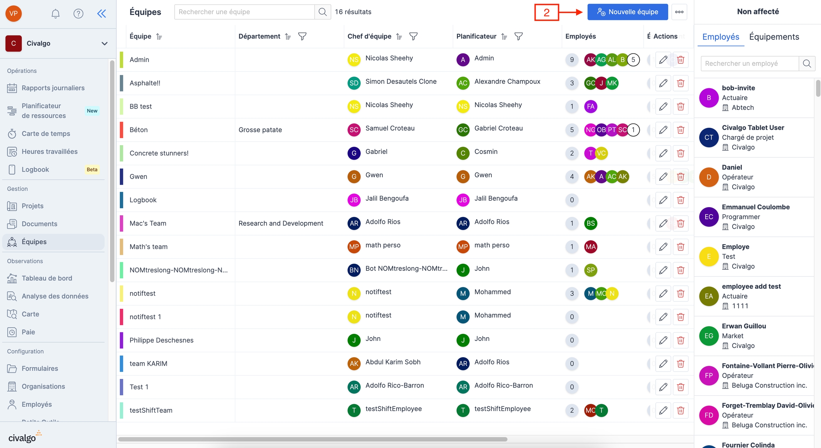821x448 pixels.
Task: Expand the Civalgo organisation dropdown
Action: pyautogui.click(x=104, y=43)
